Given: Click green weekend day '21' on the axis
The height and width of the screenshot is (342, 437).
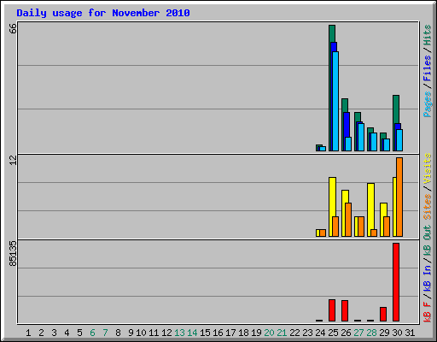Looking at the screenshot, I should tap(282, 333).
